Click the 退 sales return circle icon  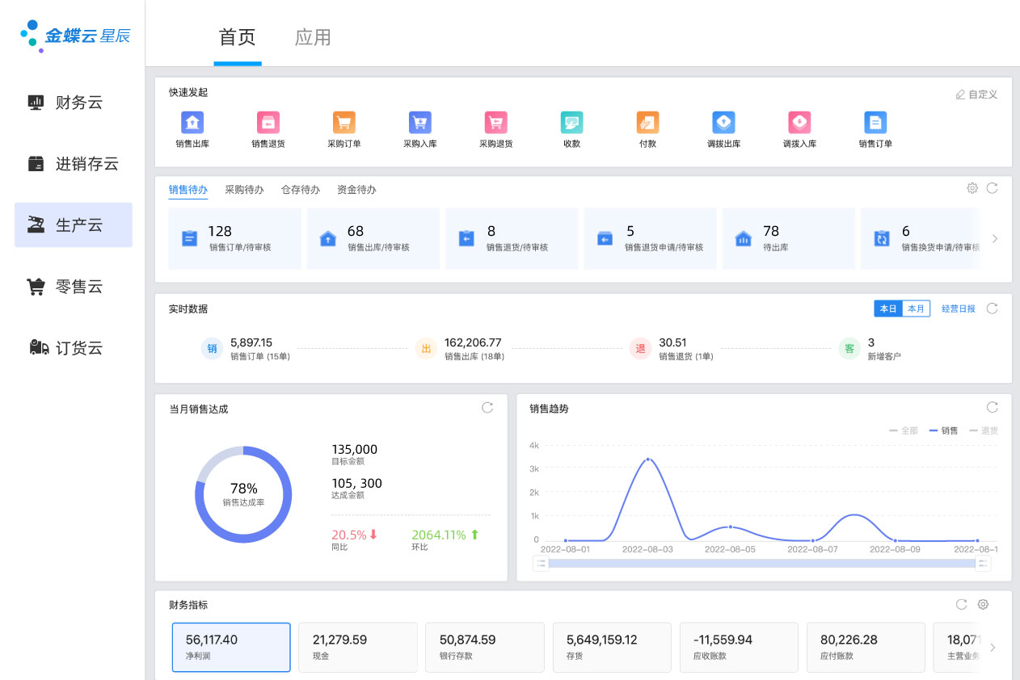(641, 349)
